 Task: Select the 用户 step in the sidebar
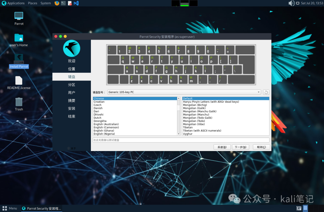click(x=72, y=93)
